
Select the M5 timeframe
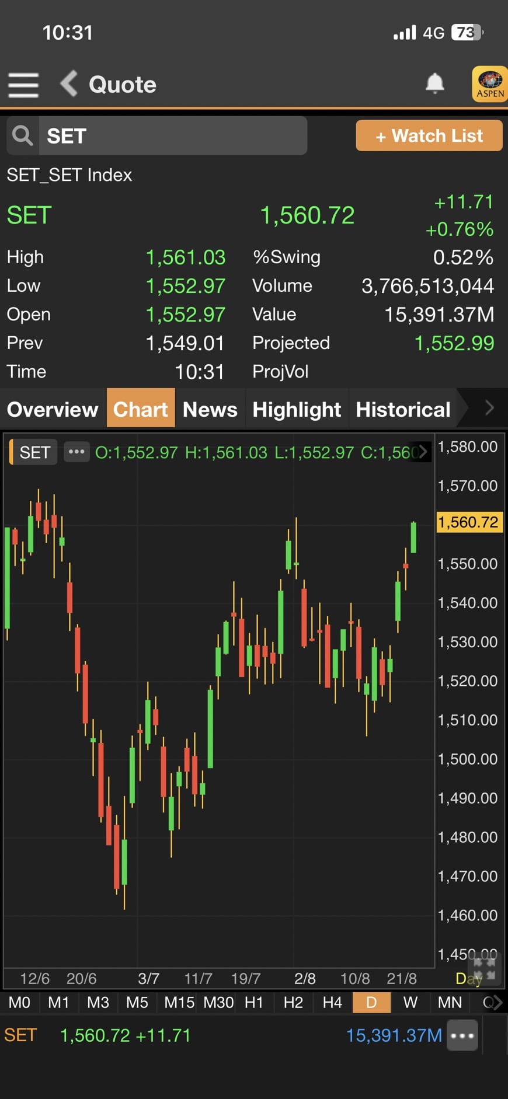(137, 1003)
